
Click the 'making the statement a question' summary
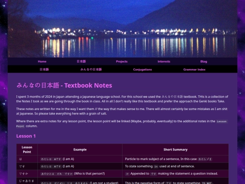[x=175, y=174]
